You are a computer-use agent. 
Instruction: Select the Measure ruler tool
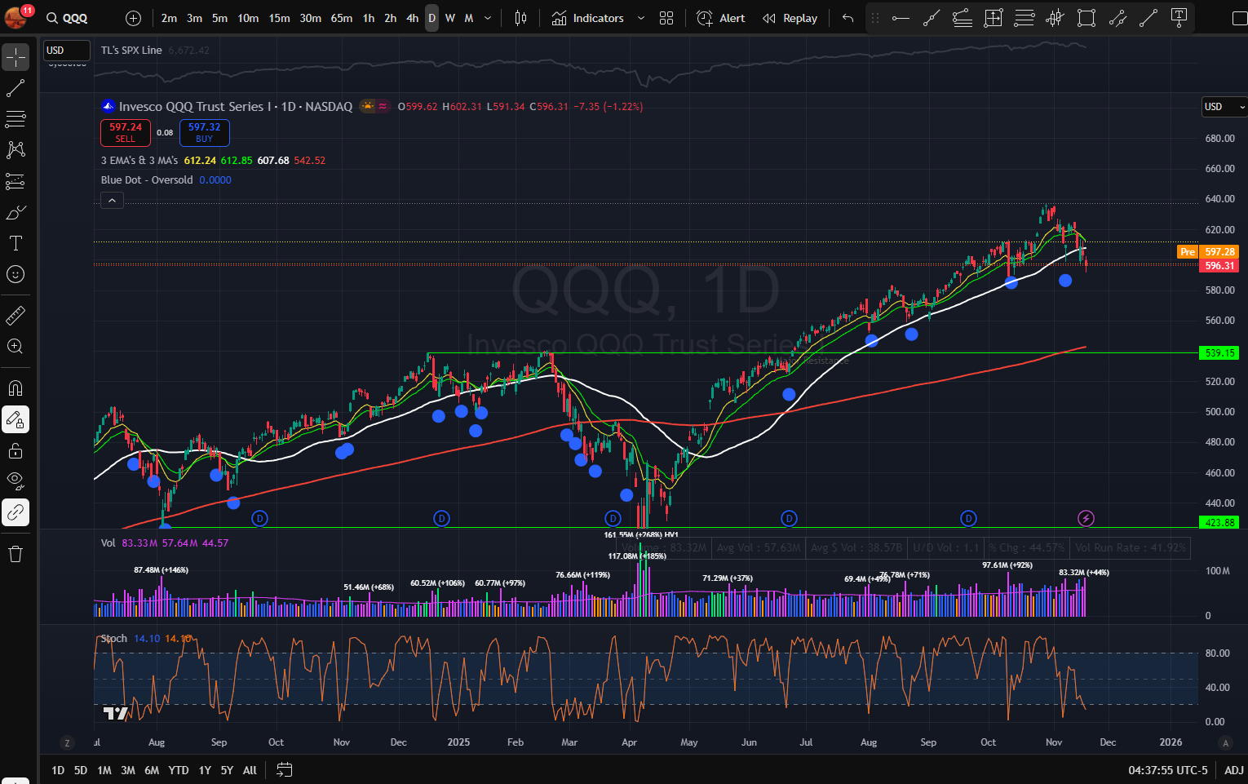[15, 315]
